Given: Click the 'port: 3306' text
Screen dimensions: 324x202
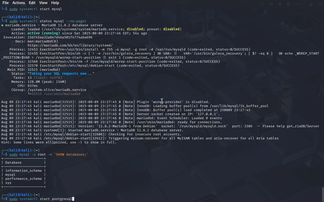Looking at the screenshot, I should 242,126.
